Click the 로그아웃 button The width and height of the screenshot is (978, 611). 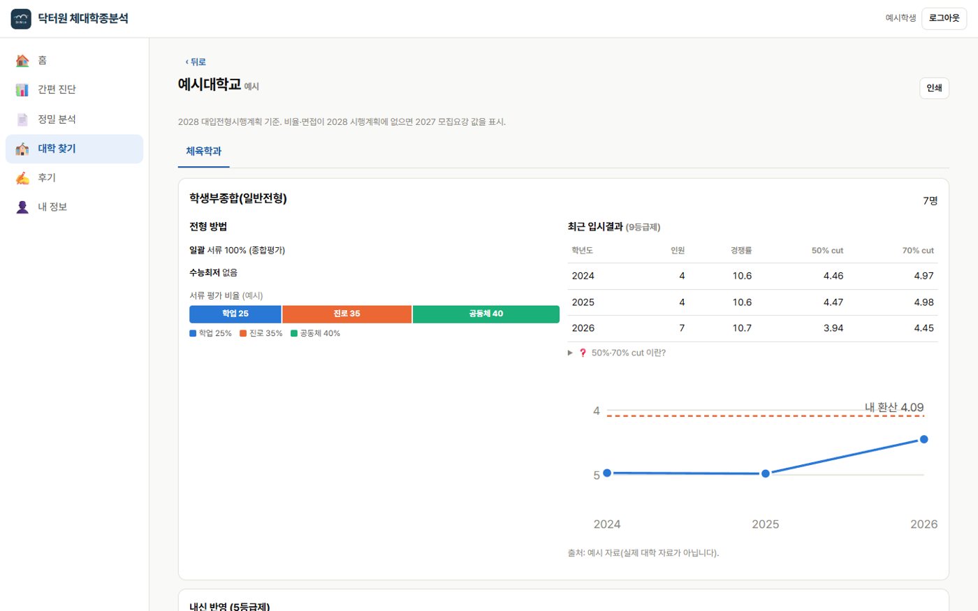pos(944,18)
